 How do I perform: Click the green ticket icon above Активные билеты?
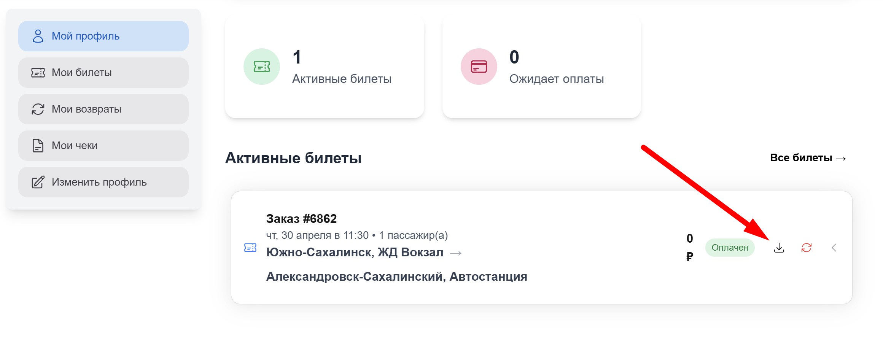tap(261, 66)
